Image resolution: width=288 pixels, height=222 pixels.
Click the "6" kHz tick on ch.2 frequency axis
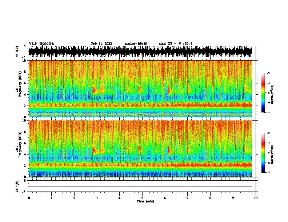tap(25, 143)
